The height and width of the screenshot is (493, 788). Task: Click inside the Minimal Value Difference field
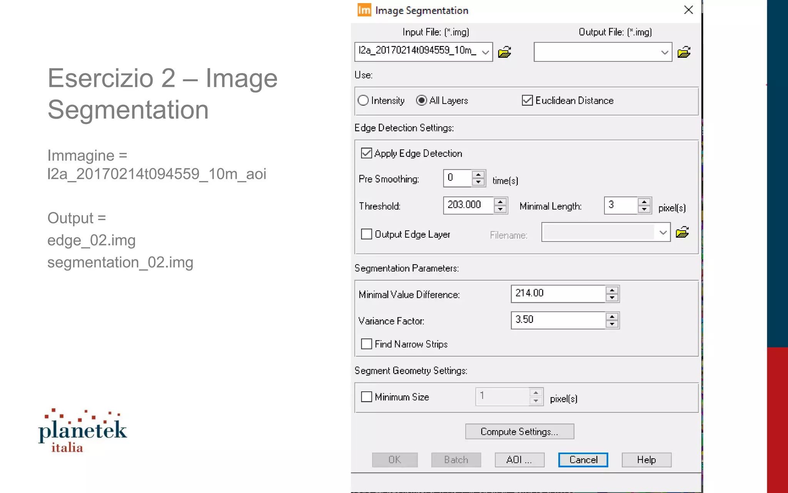pyautogui.click(x=558, y=293)
